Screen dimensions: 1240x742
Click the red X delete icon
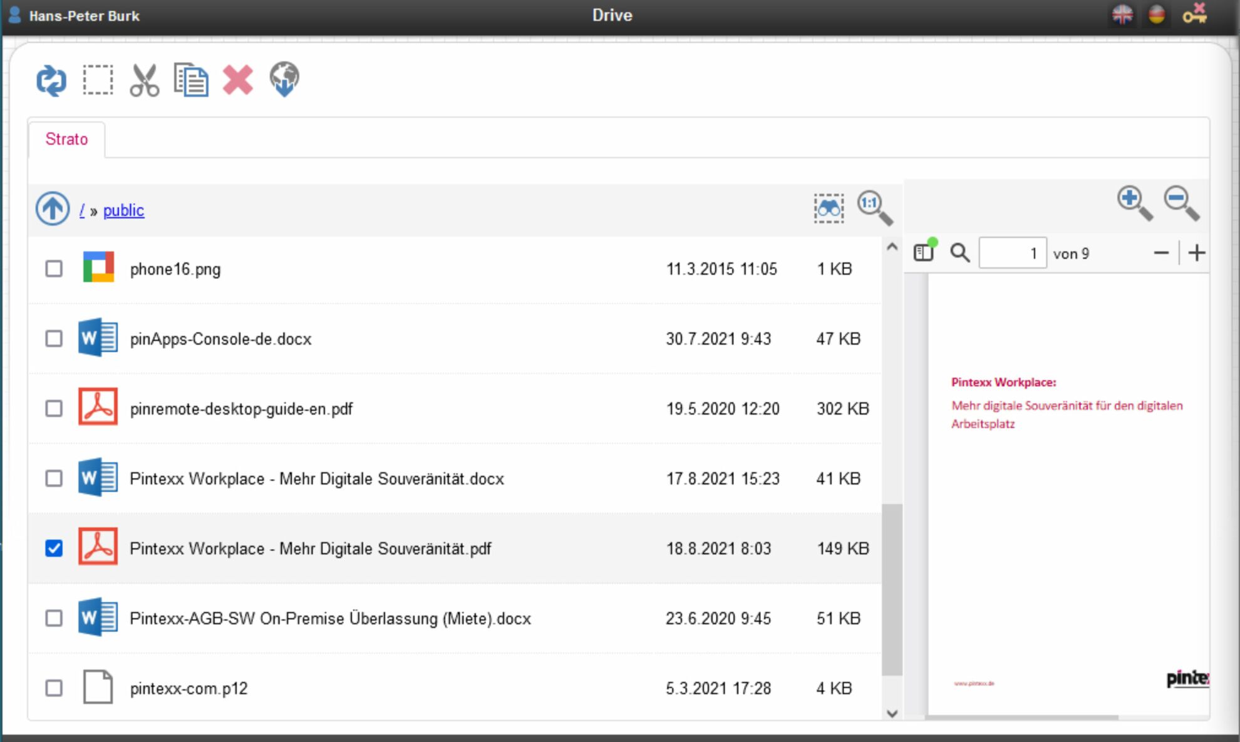click(238, 81)
